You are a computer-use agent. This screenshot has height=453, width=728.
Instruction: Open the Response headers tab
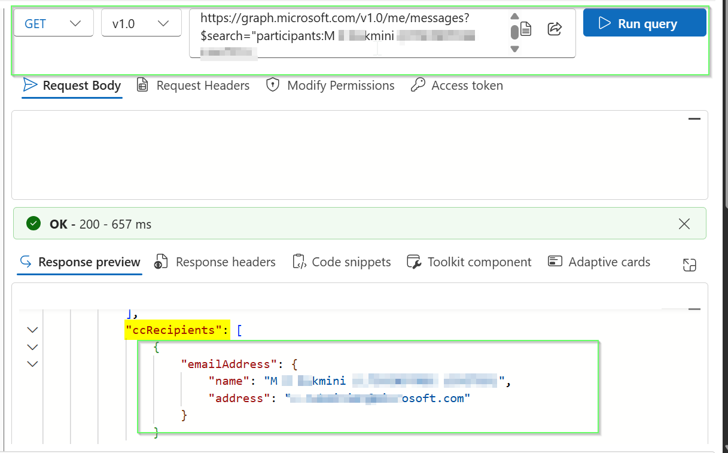(x=215, y=262)
